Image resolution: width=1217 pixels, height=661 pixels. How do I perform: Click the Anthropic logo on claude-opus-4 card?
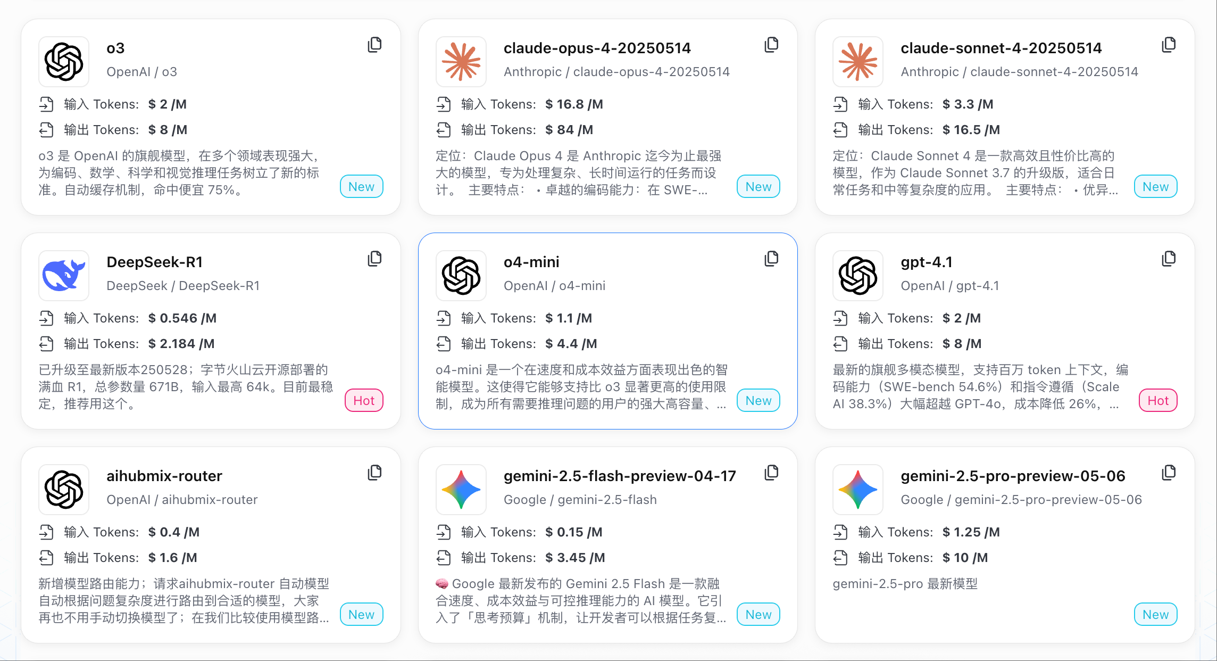461,62
